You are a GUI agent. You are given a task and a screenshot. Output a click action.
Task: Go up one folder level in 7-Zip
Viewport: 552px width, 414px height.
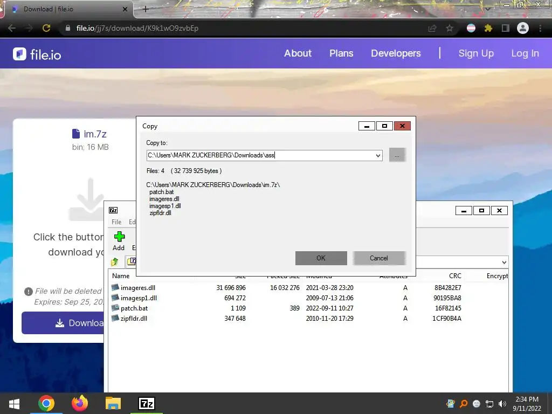coord(115,261)
